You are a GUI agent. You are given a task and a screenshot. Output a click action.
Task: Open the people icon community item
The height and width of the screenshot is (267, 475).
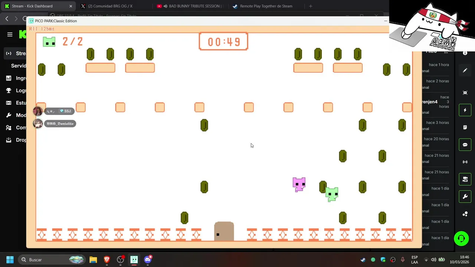pos(9,128)
